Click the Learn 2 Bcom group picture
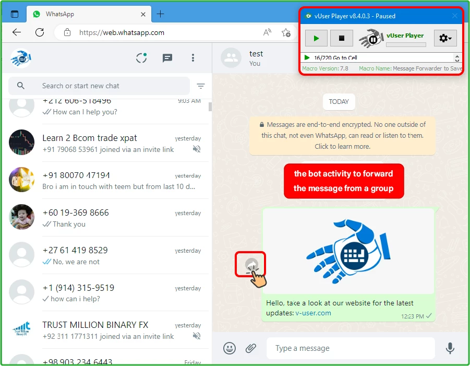The image size is (470, 366). coord(21,142)
